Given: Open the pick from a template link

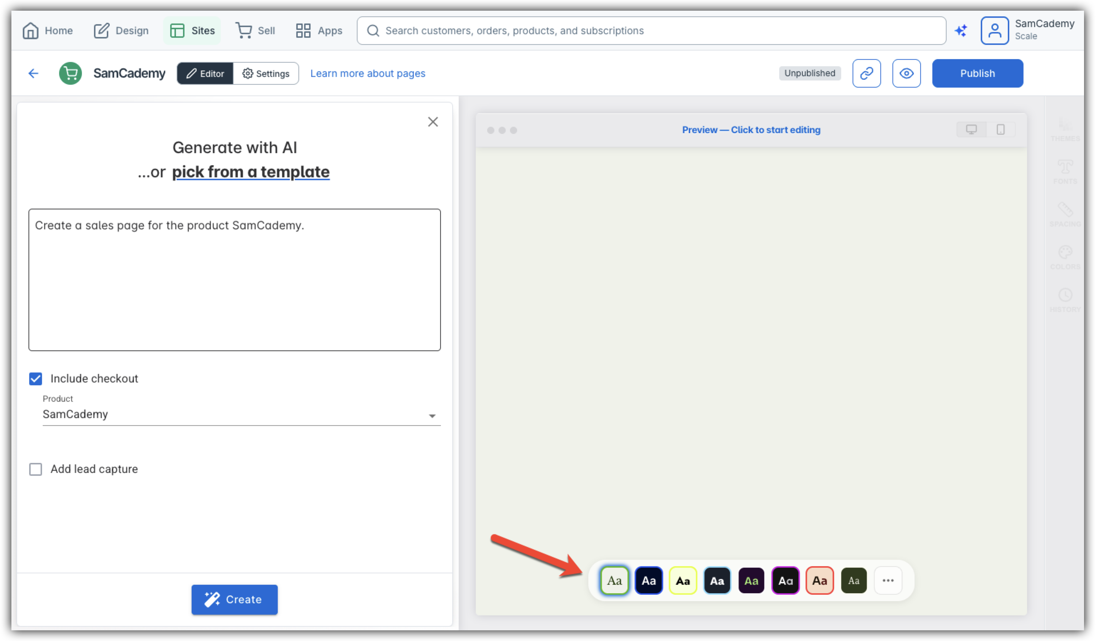Looking at the screenshot, I should point(251,172).
